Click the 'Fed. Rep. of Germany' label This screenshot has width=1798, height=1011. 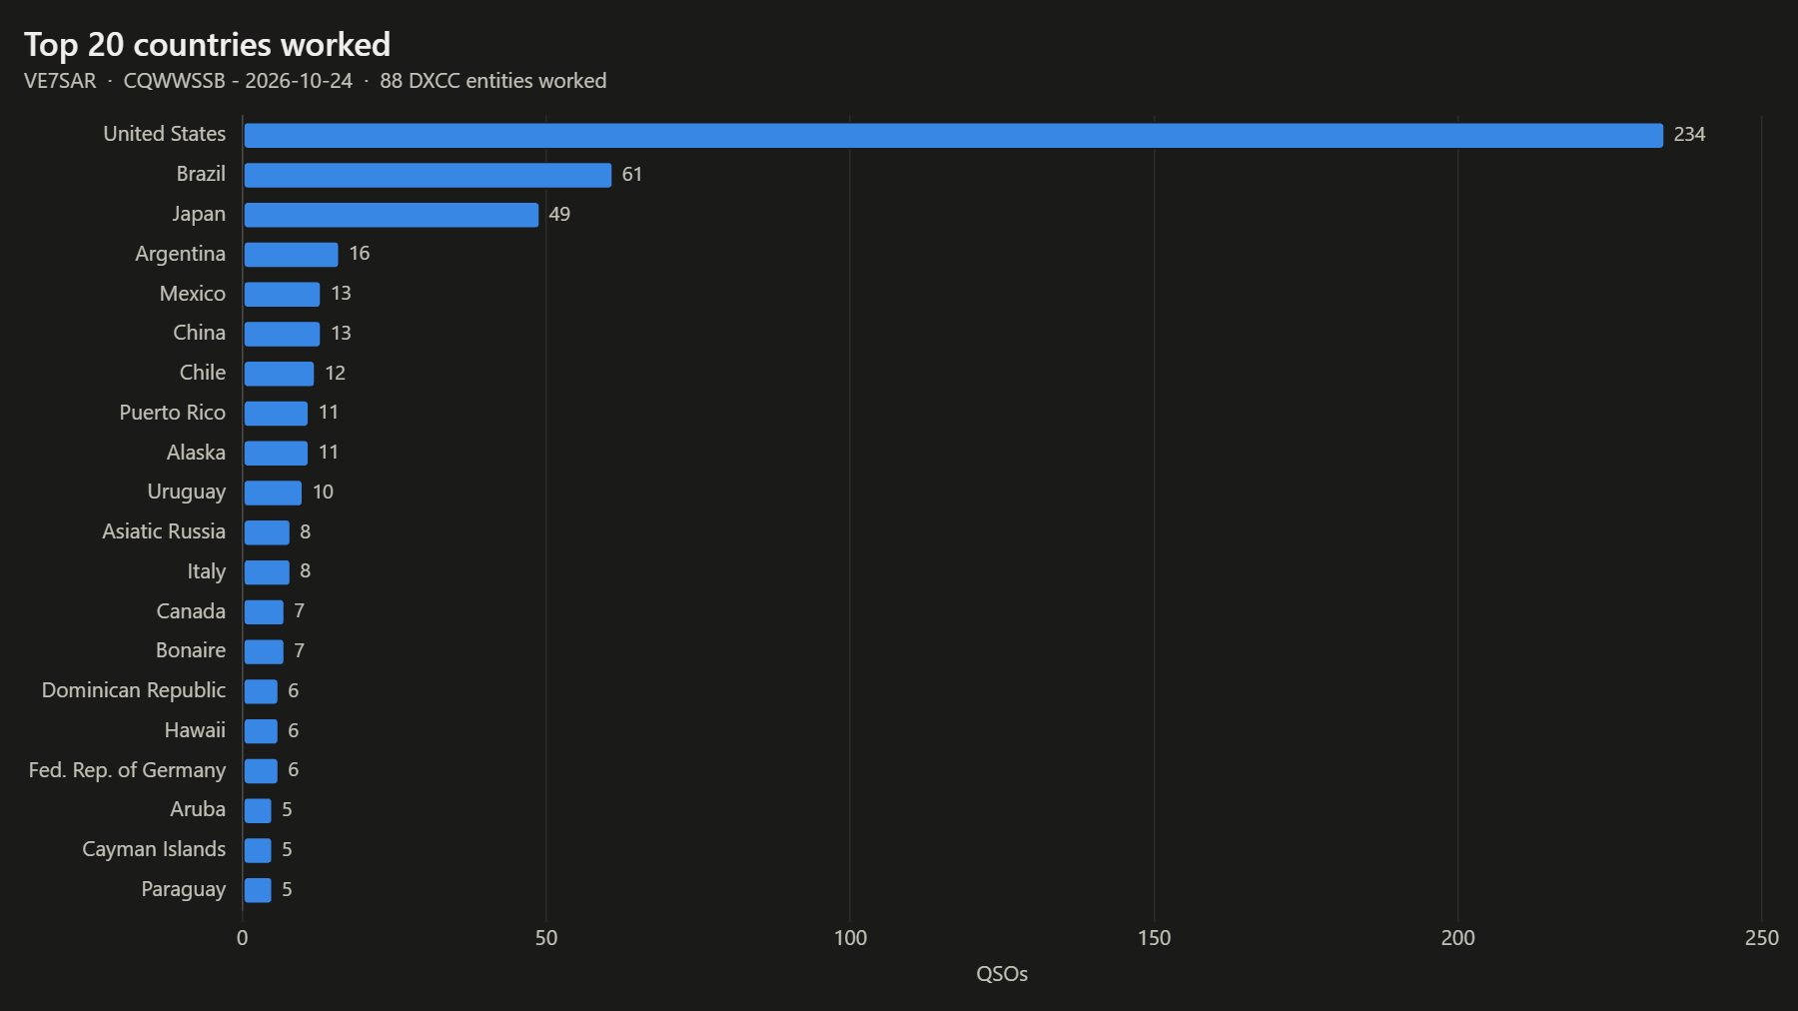click(x=127, y=770)
